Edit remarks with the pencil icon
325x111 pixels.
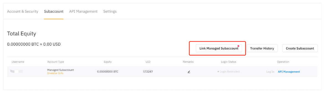click(x=189, y=72)
